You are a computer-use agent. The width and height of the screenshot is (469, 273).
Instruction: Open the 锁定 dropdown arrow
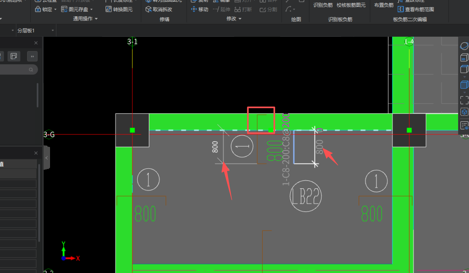point(55,10)
